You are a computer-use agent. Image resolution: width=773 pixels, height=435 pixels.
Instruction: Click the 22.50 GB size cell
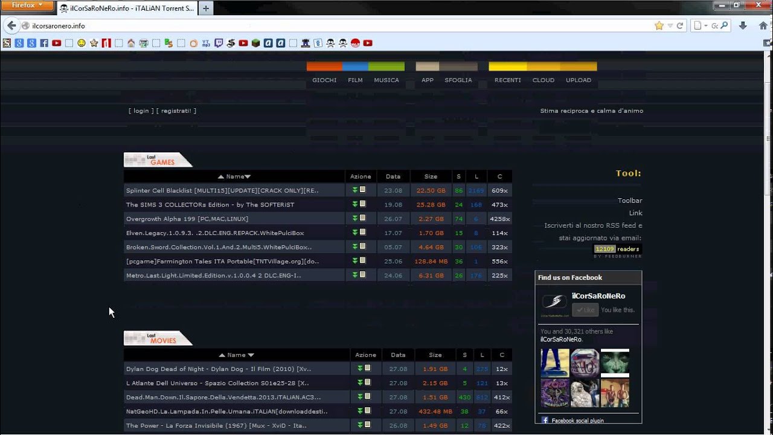tap(431, 190)
